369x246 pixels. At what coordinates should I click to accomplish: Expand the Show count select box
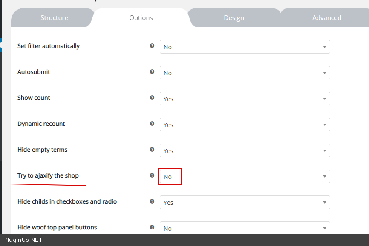pyautogui.click(x=245, y=99)
